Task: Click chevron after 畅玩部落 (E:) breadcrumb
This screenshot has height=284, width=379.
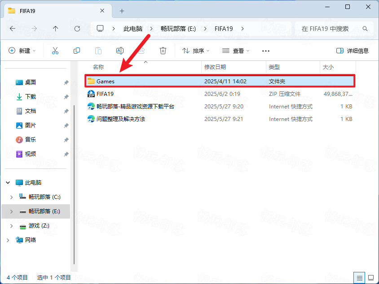Action: [x=205, y=29]
